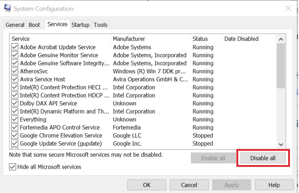Click the OK button
This screenshot has height=193, width=299.
(x=147, y=185)
